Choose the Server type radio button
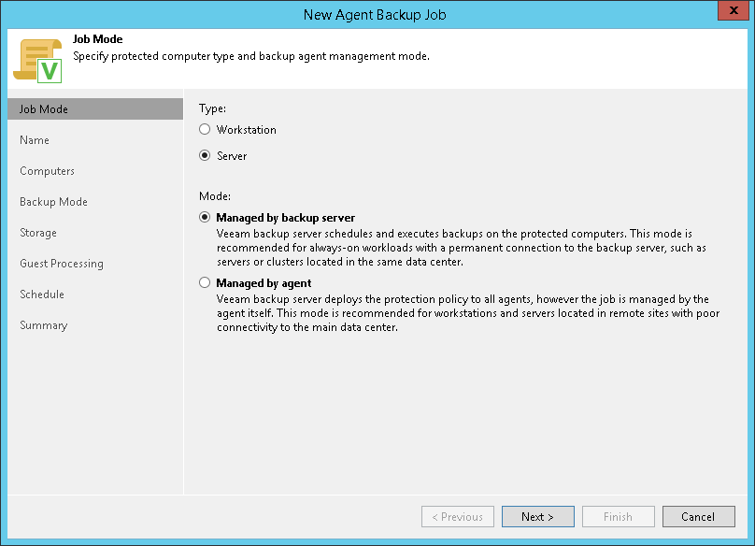The width and height of the screenshot is (755, 546). pyautogui.click(x=205, y=156)
